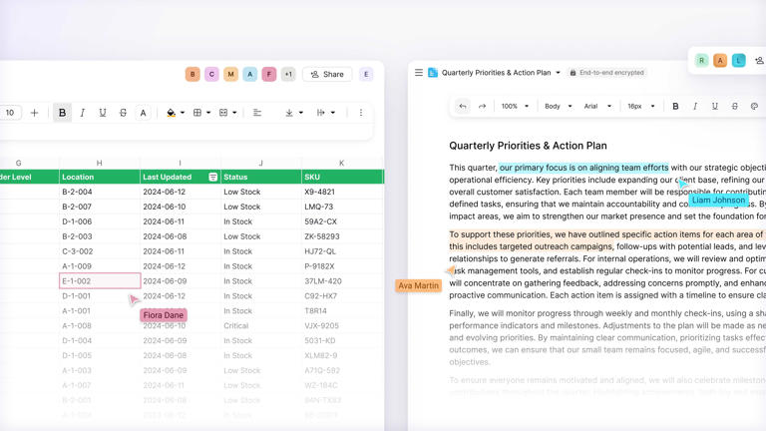Click the teal L avatar in document

(x=739, y=61)
